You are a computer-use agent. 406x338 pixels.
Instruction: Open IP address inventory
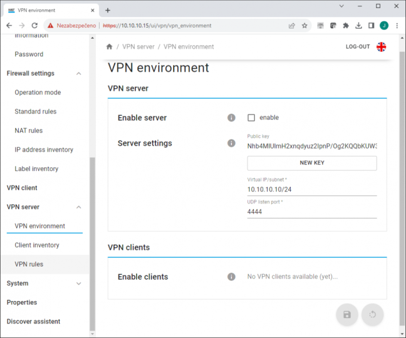44,150
